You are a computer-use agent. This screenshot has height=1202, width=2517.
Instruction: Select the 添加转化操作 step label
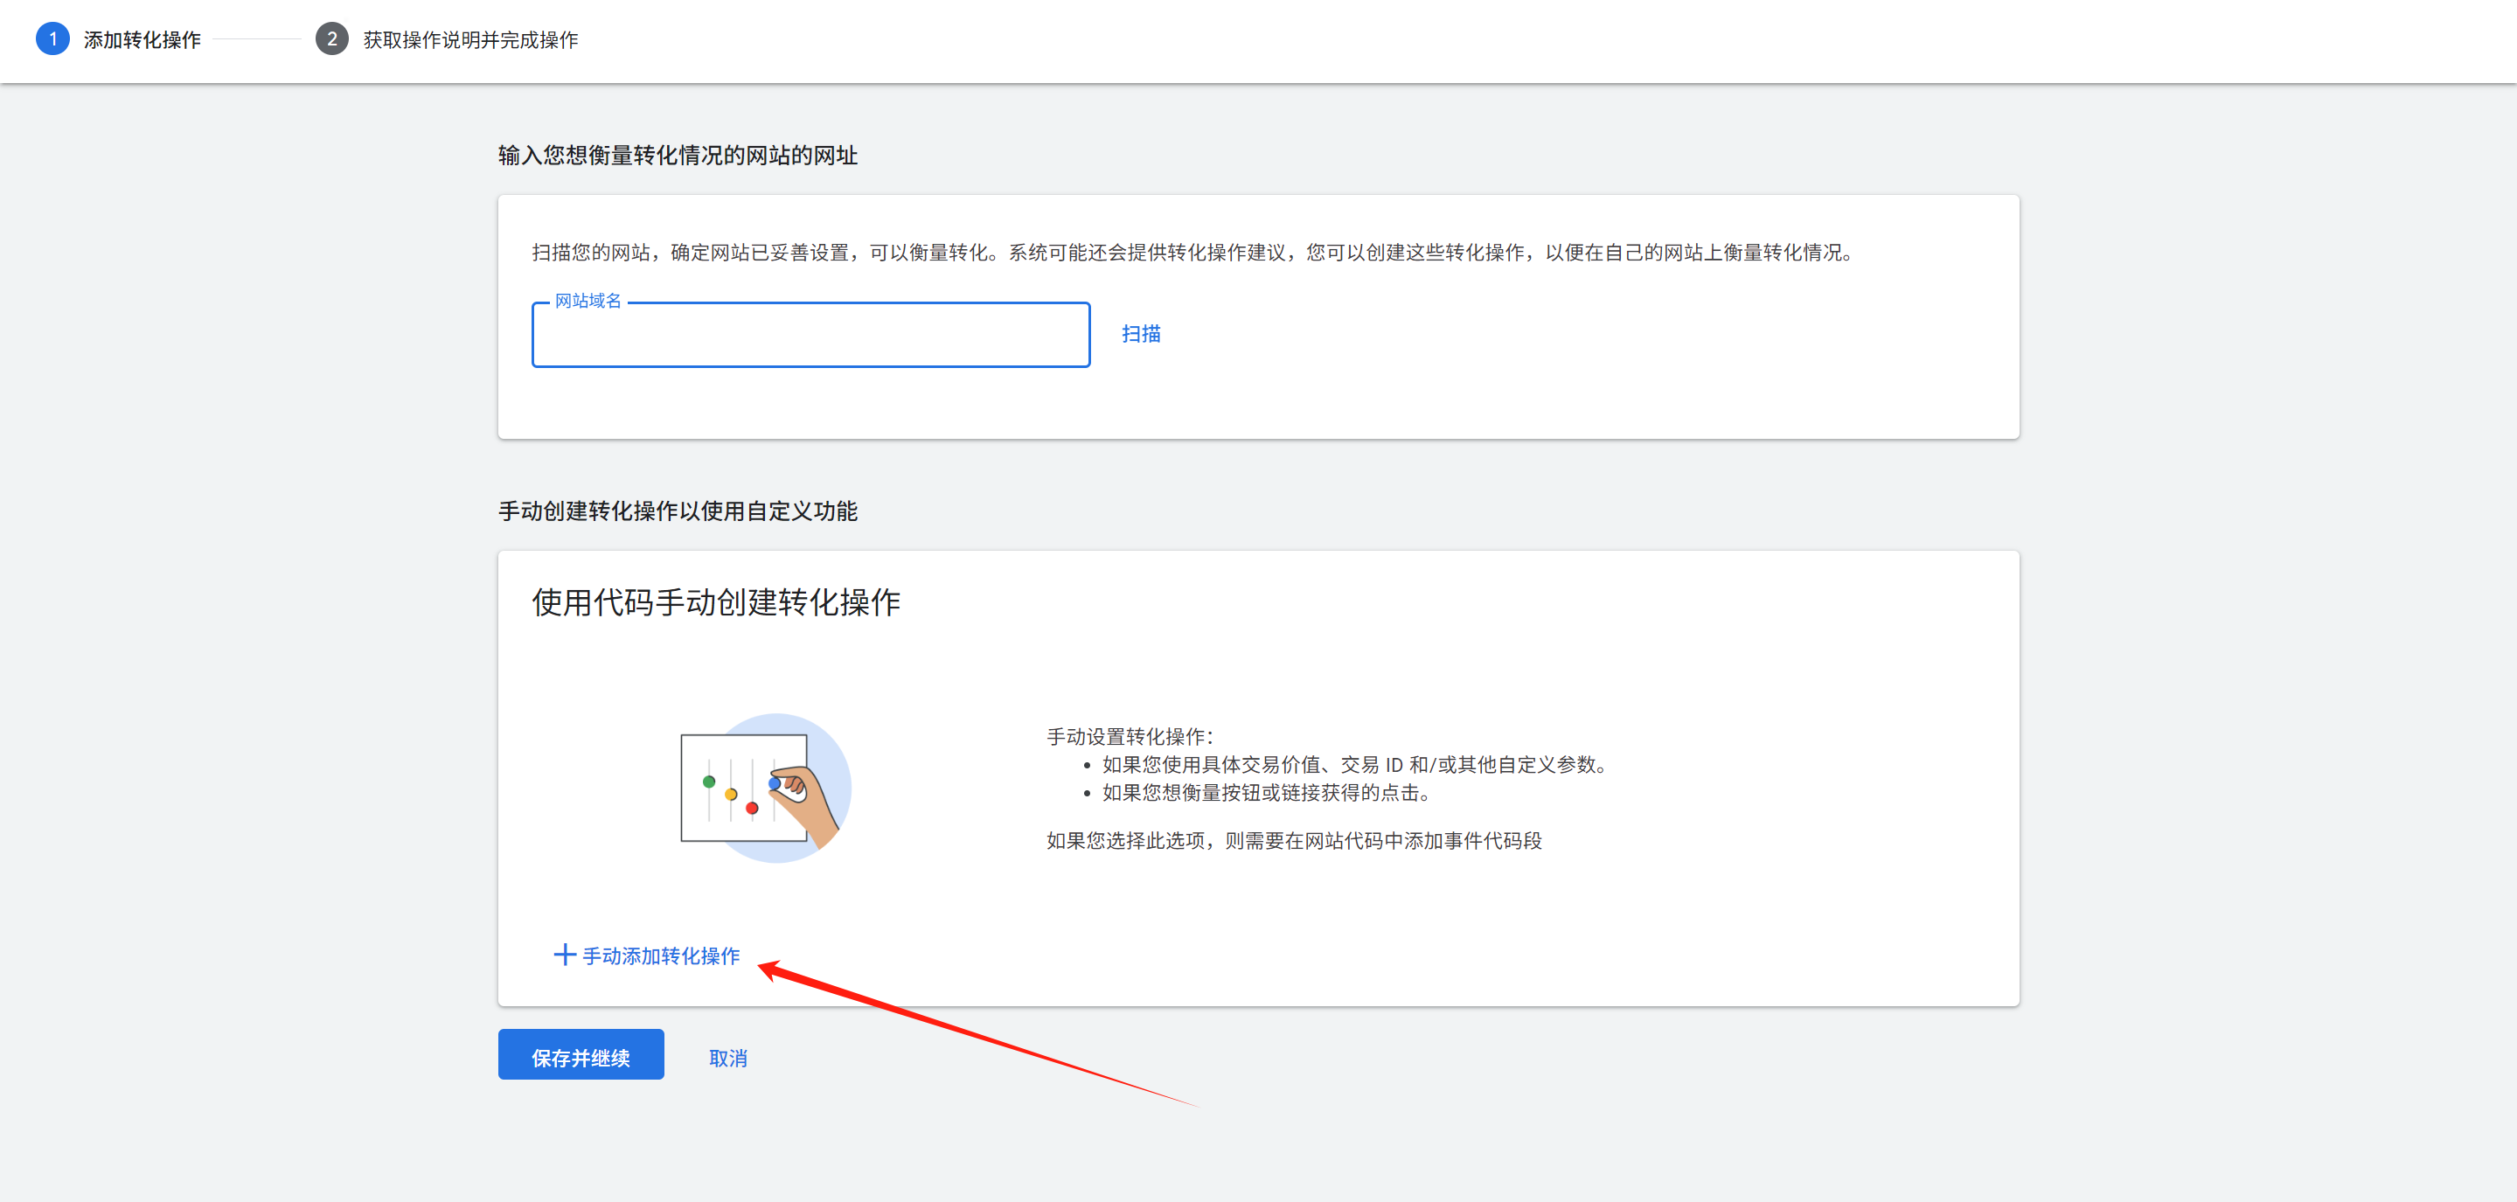(142, 40)
